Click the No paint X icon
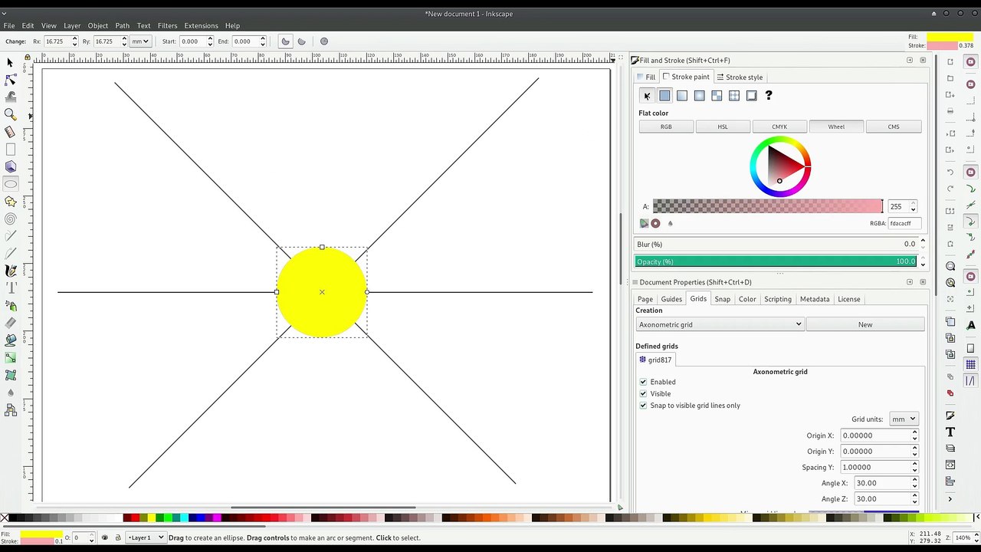The image size is (981, 552). [647, 96]
